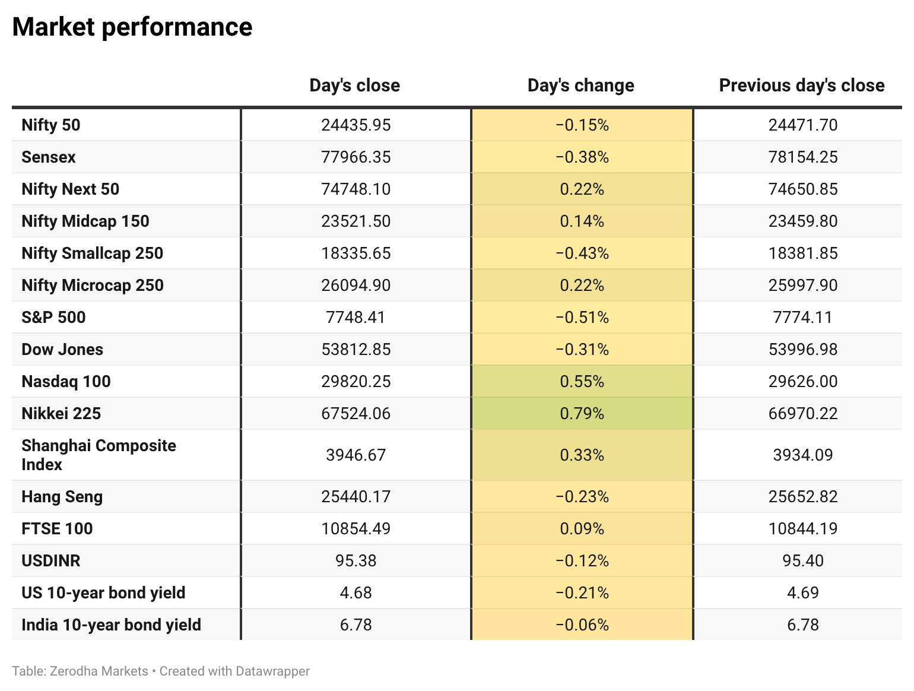914x691 pixels.
Task: Click the Dow Jones day's close 53812.85
Action: [356, 350]
